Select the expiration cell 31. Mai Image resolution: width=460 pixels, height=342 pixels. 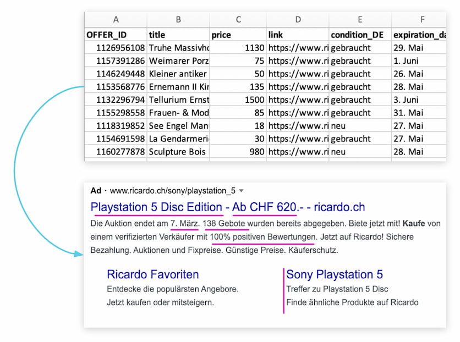pyautogui.click(x=419, y=113)
